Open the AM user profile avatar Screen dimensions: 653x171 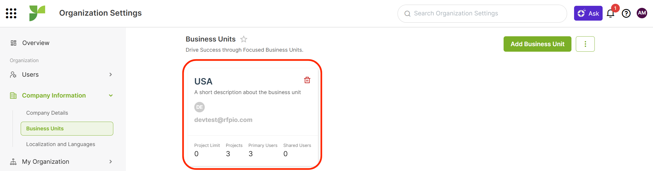(642, 13)
